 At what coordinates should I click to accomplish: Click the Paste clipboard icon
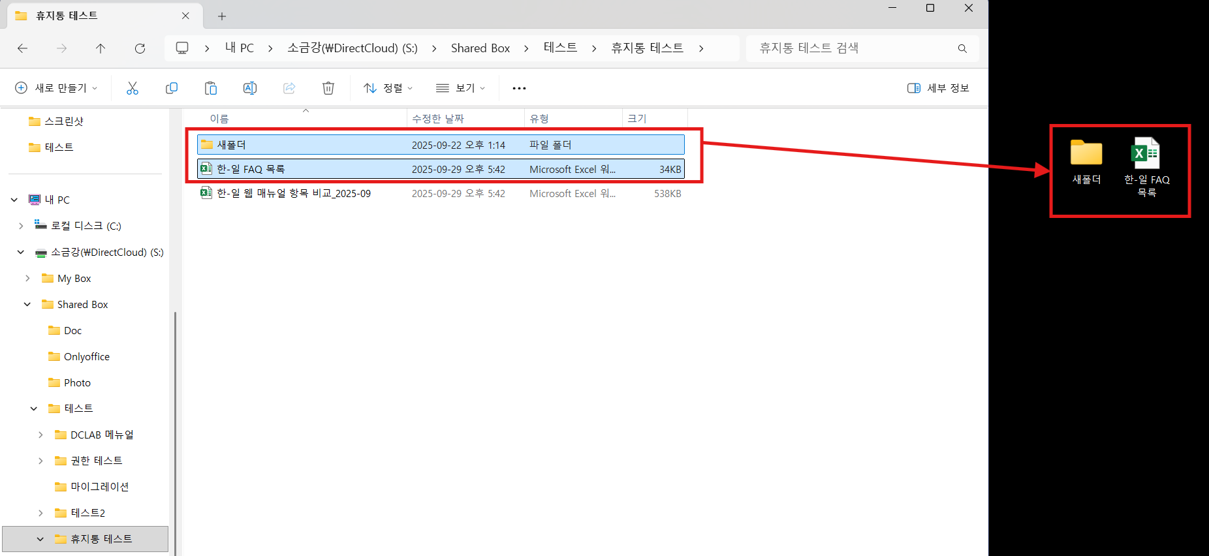(x=211, y=88)
